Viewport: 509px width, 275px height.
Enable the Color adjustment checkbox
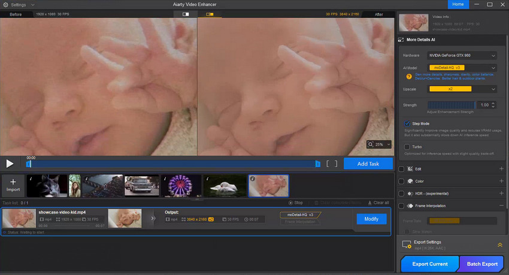coord(402,181)
